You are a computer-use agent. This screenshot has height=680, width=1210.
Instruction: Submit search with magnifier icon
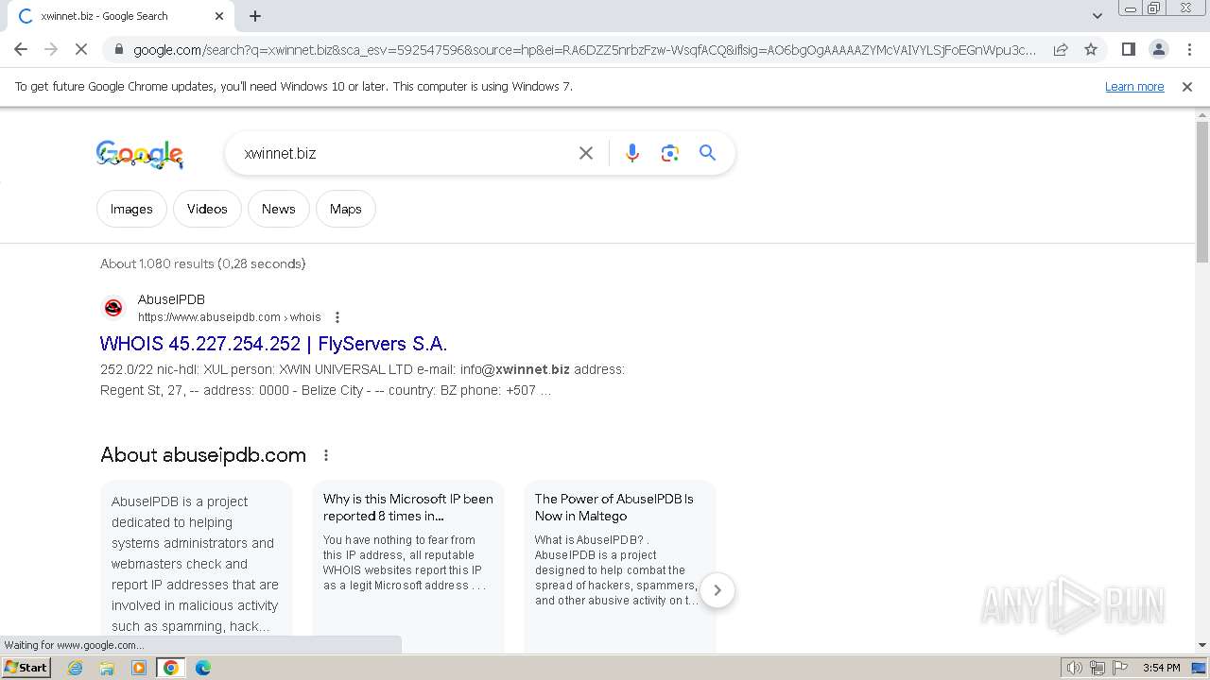click(707, 153)
